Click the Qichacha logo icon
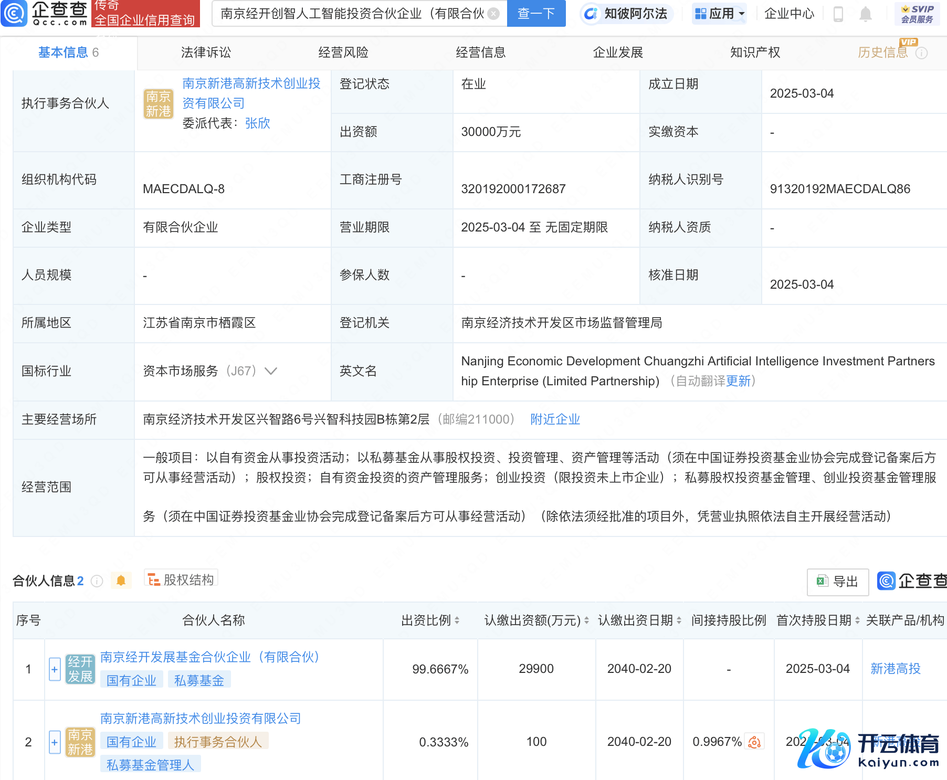Screen dimensions: 947x780 tap(14, 14)
